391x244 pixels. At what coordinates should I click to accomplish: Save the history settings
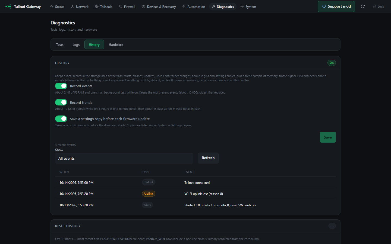[328, 137]
